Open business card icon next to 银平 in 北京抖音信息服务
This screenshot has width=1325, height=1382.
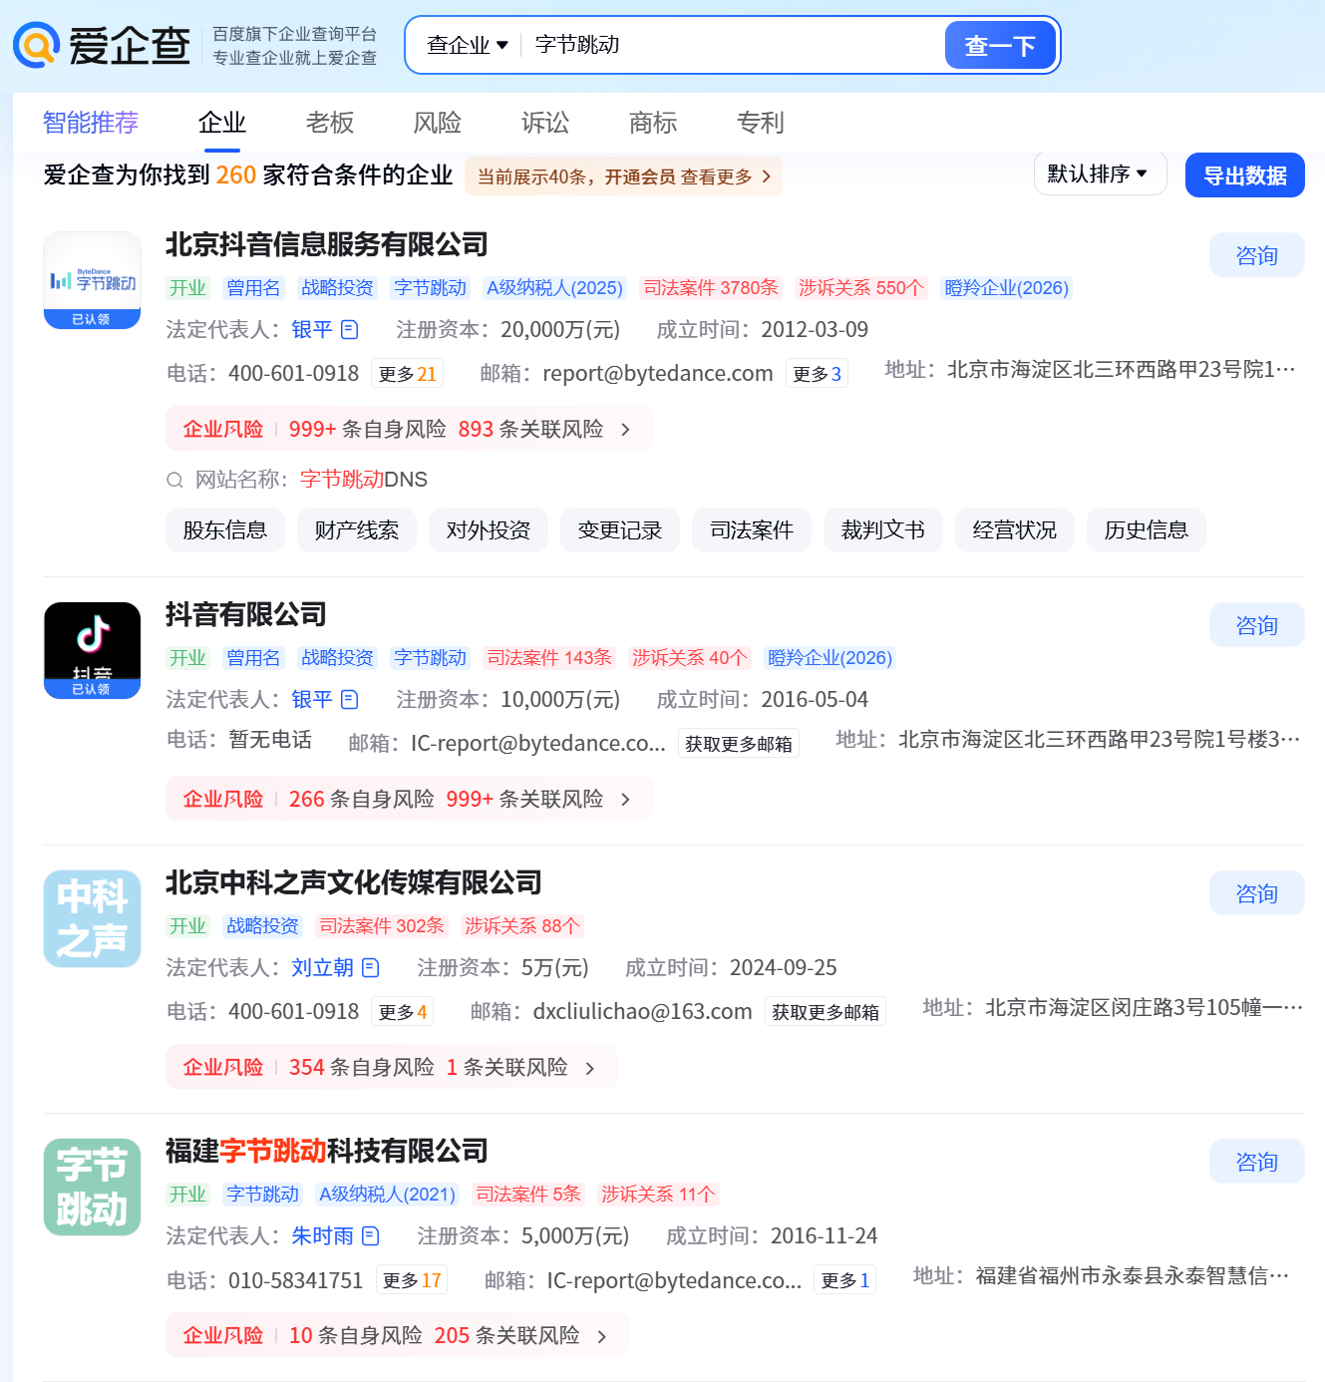[x=349, y=329]
